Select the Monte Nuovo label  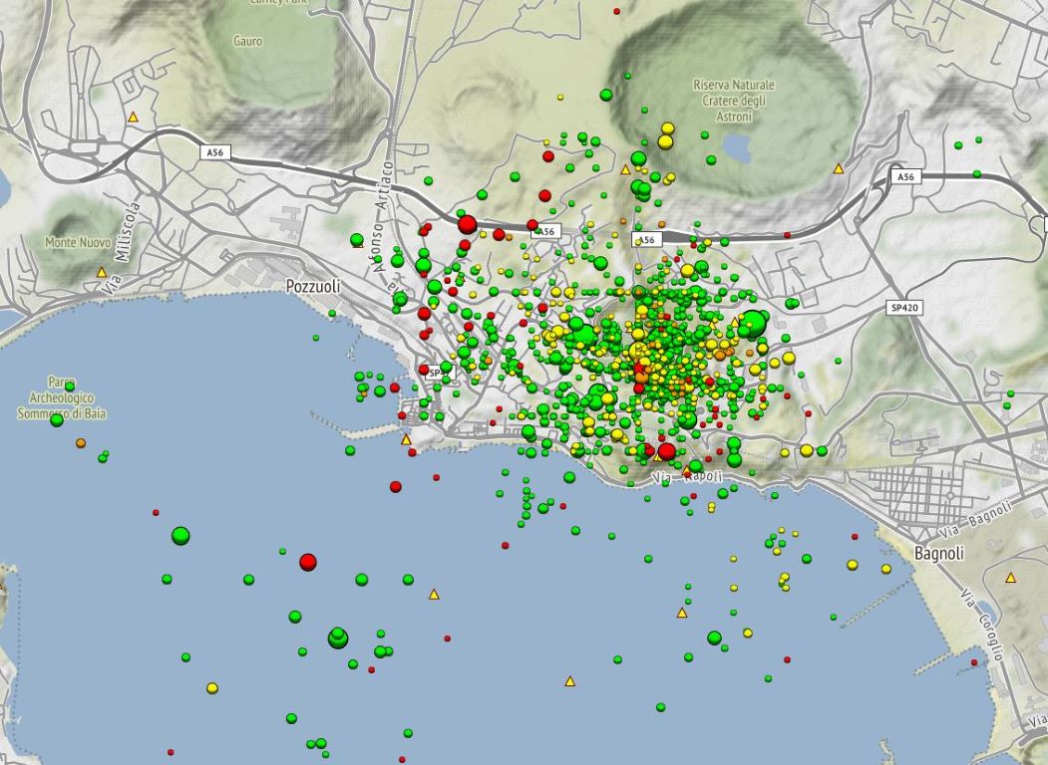click(76, 242)
